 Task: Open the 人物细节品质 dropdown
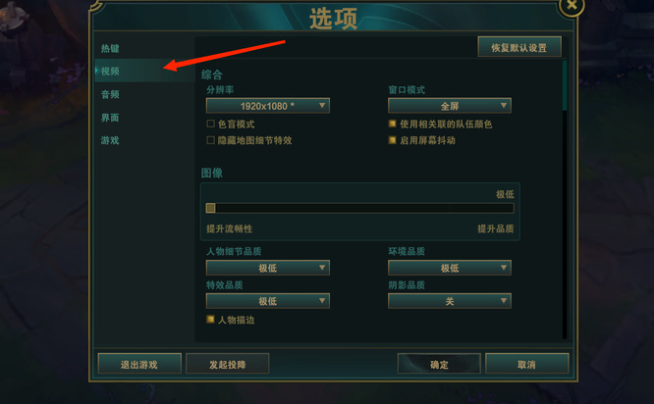267,268
